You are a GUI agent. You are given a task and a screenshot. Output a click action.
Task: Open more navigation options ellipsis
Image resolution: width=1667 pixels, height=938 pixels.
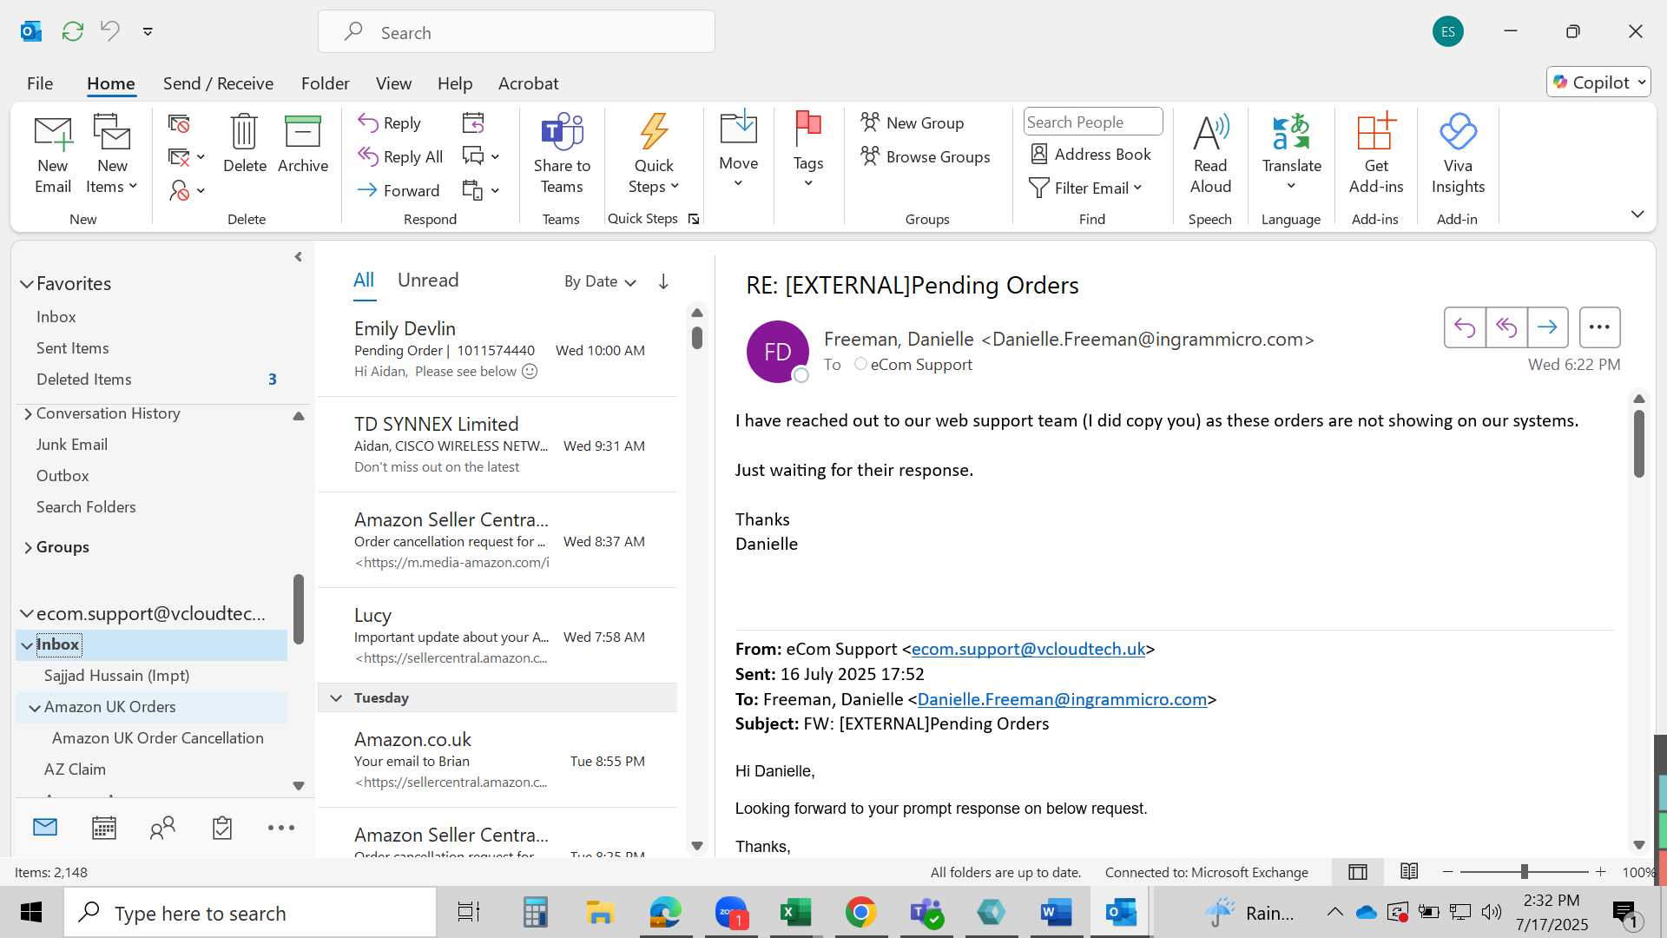(281, 828)
